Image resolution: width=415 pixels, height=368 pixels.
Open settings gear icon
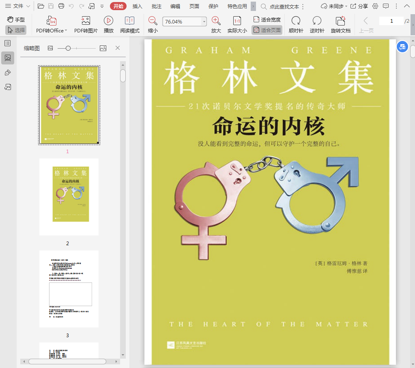[375, 6]
